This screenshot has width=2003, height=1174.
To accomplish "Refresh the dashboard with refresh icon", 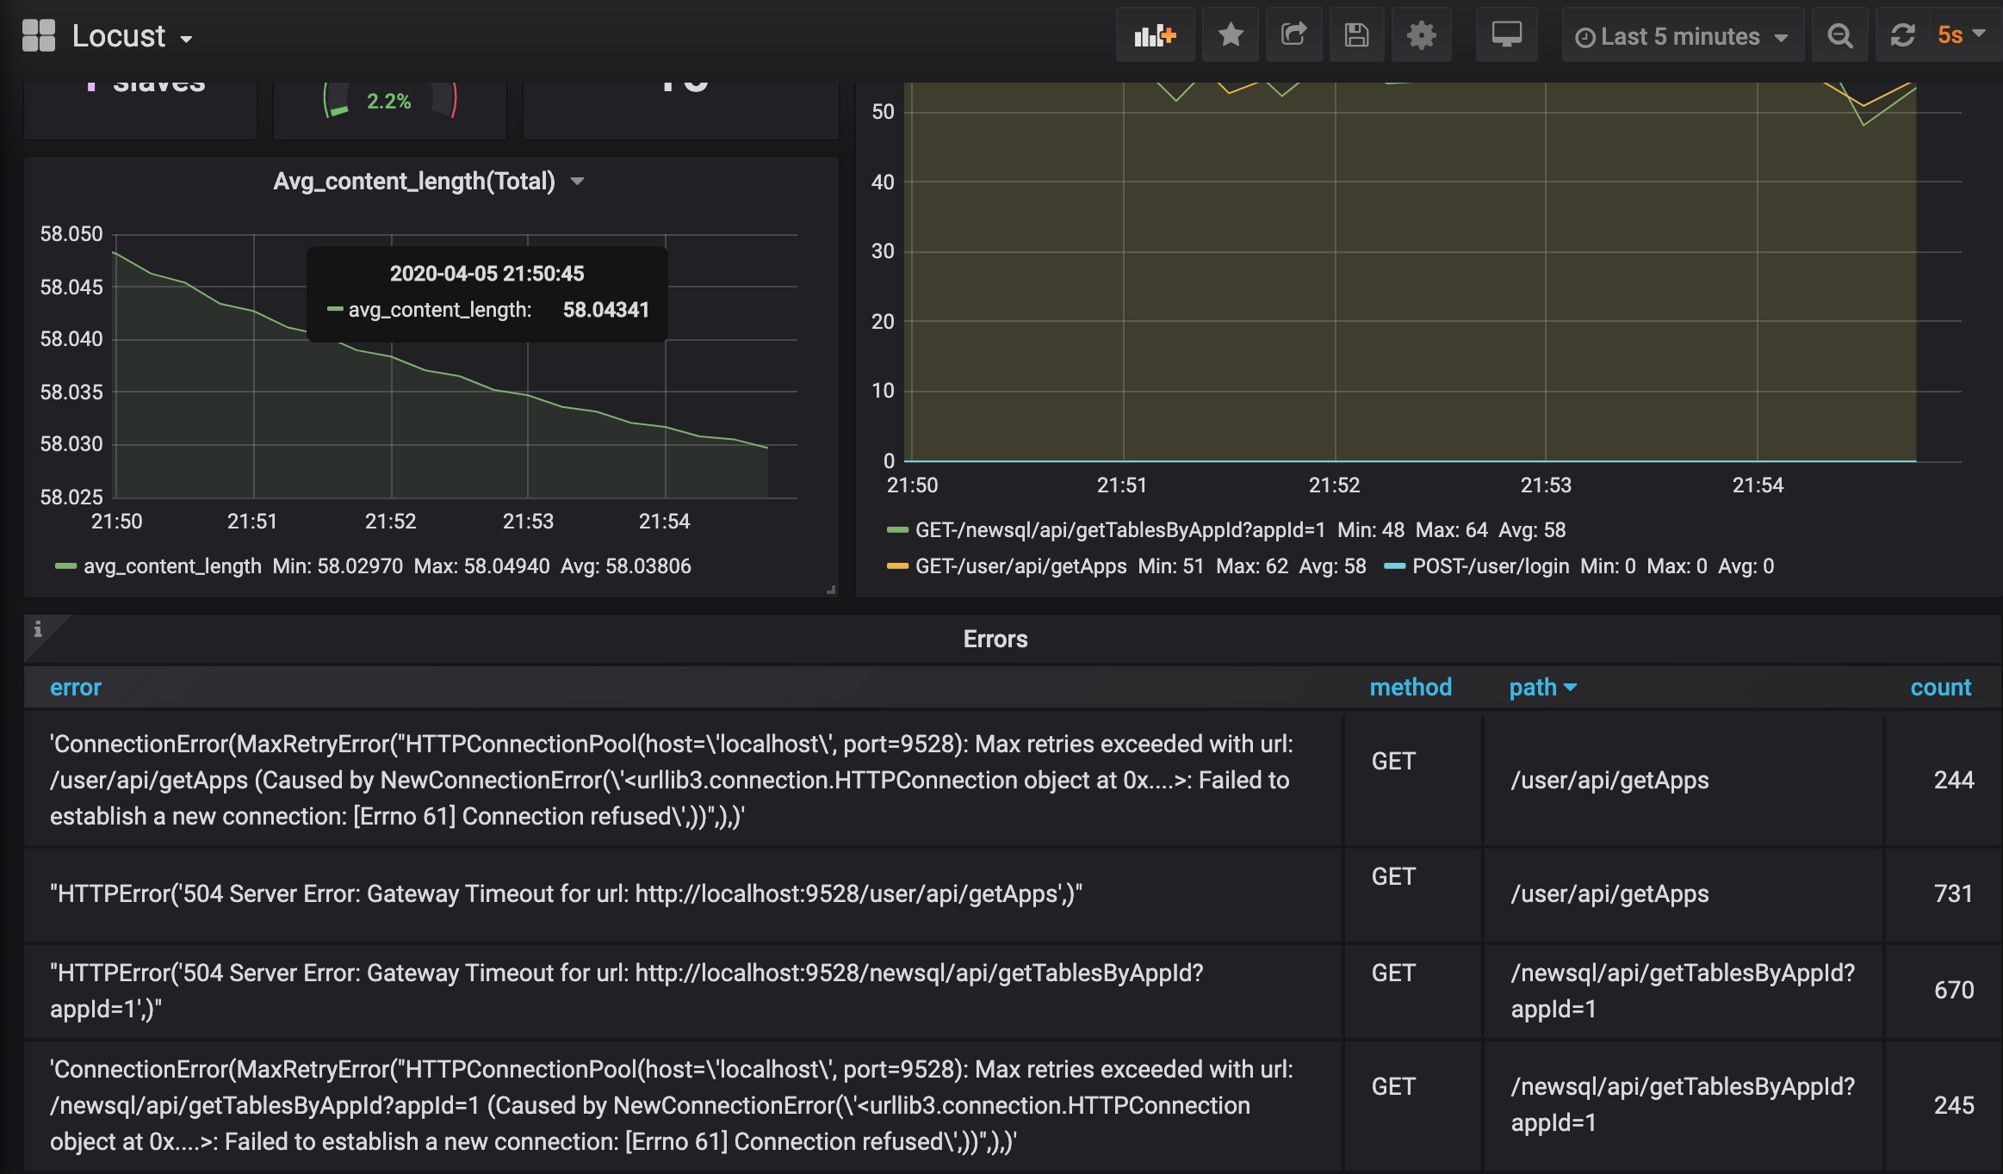I will [x=1903, y=36].
